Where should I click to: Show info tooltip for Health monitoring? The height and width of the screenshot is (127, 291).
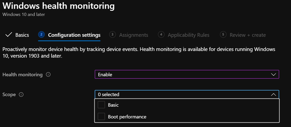pos(48,75)
